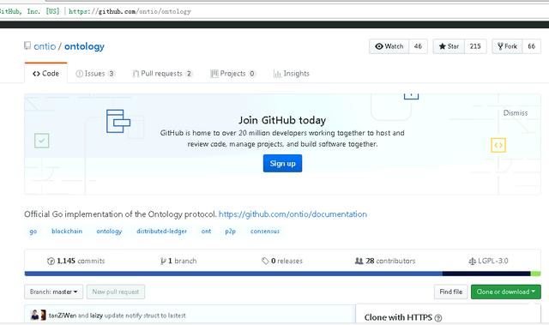549x325 pixels.
Task: Click the releases tag icon
Action: 265,261
